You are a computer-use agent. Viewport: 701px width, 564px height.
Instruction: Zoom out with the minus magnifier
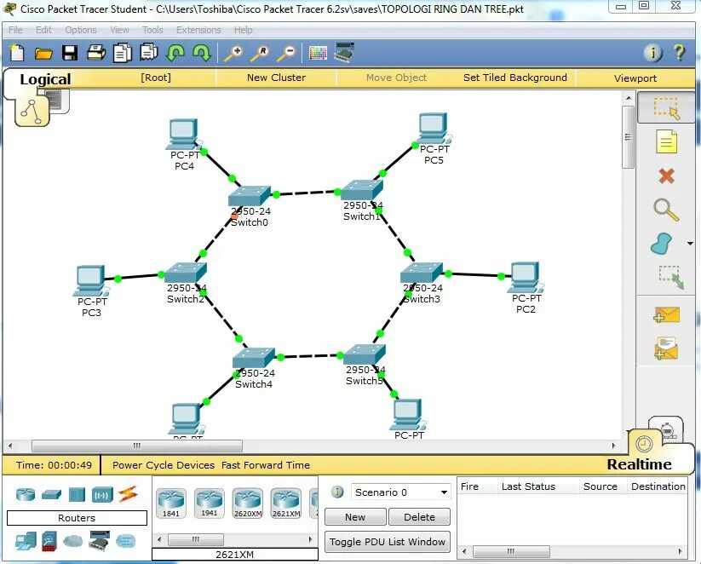click(286, 53)
